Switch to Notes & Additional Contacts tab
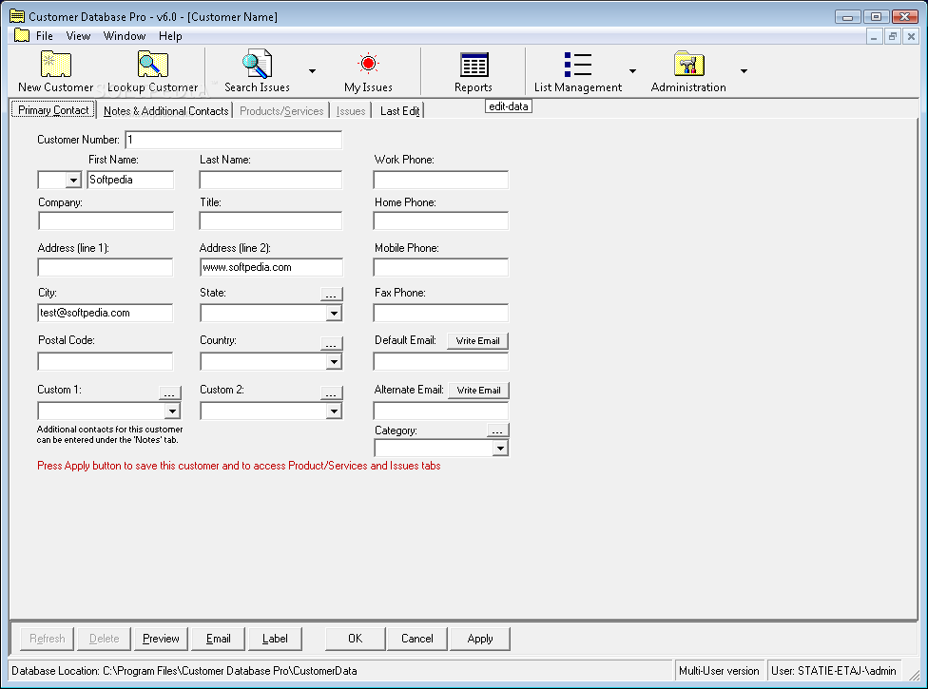The image size is (928, 689). 165,110
